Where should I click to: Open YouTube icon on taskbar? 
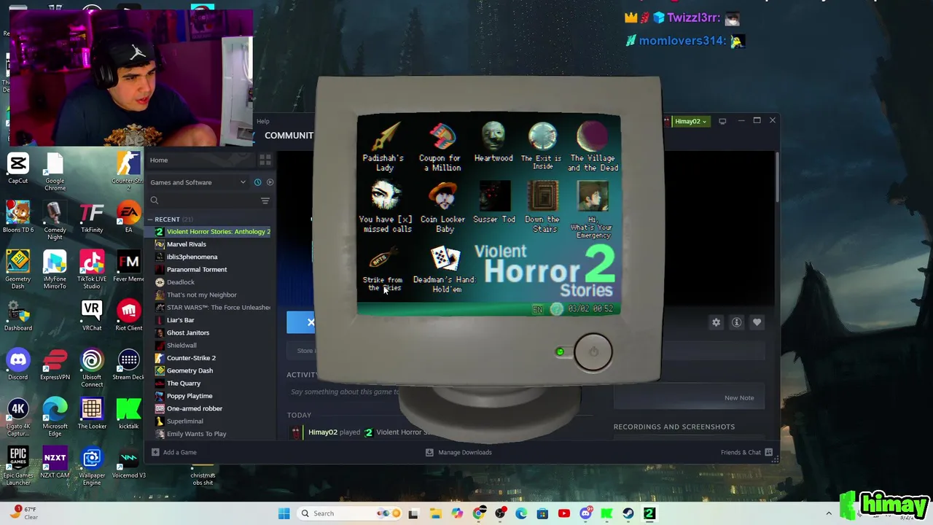pyautogui.click(x=563, y=513)
